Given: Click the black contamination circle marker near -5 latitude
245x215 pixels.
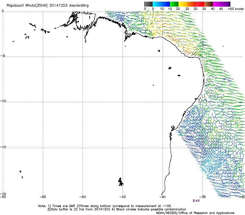Looking at the screenshot, I should pyautogui.click(x=194, y=54).
